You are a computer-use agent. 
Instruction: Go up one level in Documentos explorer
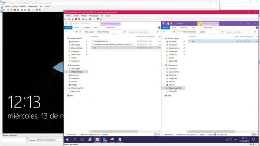point(77,32)
